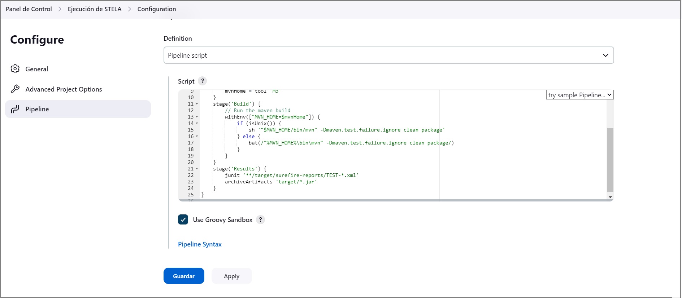
Task: Collapse code fold at line 11
Action: [197, 104]
